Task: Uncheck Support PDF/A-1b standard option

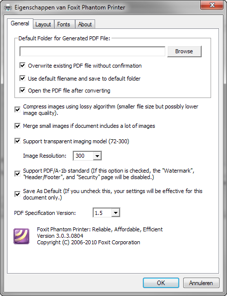Action: click(x=17, y=174)
